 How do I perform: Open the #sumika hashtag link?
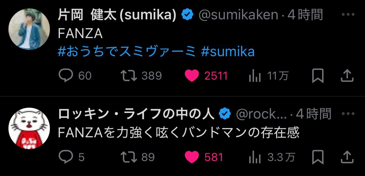pos(228,52)
